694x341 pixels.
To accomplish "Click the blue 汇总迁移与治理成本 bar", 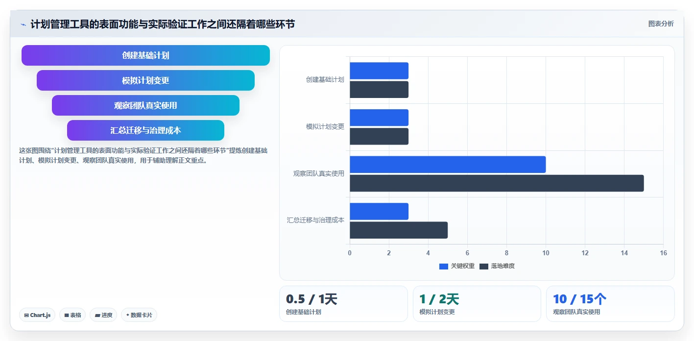I will [x=379, y=211].
